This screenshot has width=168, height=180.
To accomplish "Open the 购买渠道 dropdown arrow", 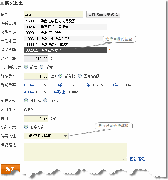I will point(65,136).
